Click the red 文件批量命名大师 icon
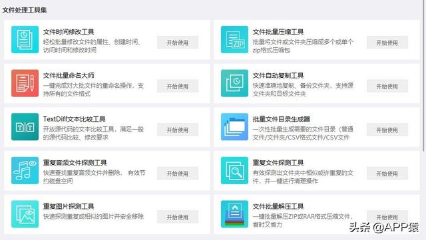Screen dimensions: 426x240 click(25, 83)
